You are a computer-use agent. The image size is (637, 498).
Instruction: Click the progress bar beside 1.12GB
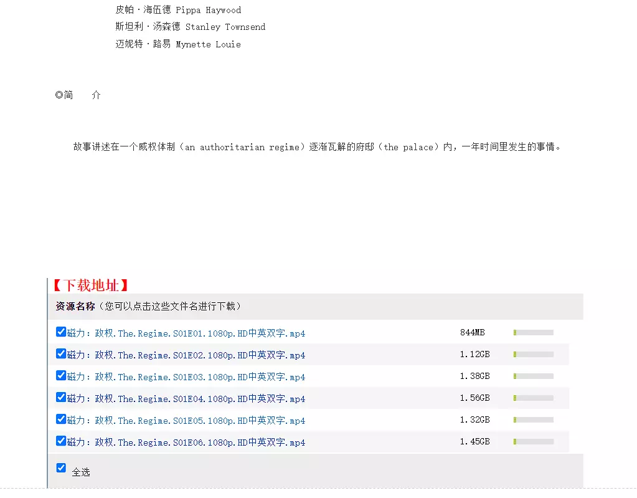(x=533, y=355)
